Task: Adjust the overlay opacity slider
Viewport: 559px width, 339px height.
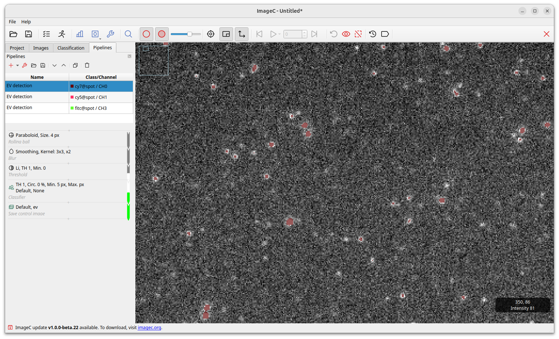Action: coord(186,34)
